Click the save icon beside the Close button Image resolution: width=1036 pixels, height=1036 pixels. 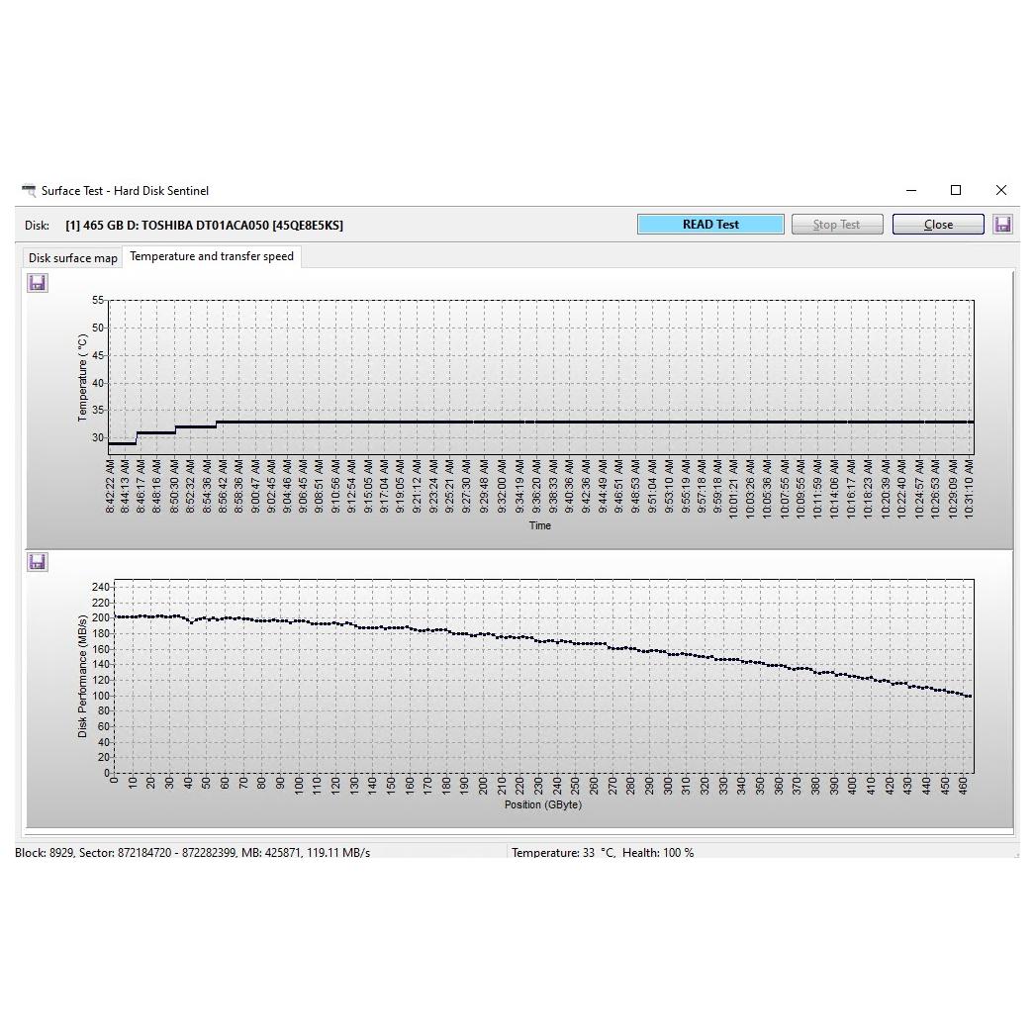point(1002,225)
